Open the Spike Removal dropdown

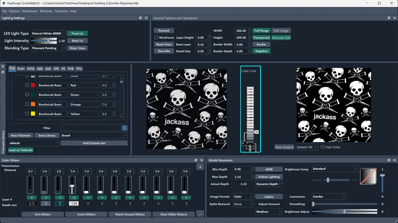point(243,204)
